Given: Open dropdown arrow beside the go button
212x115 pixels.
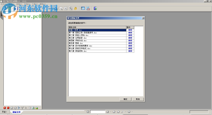Looking at the screenshot, I should pyautogui.click(x=111, y=112).
